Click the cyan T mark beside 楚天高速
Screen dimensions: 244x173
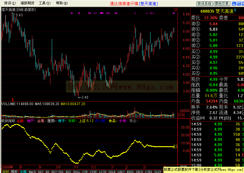point(235,10)
